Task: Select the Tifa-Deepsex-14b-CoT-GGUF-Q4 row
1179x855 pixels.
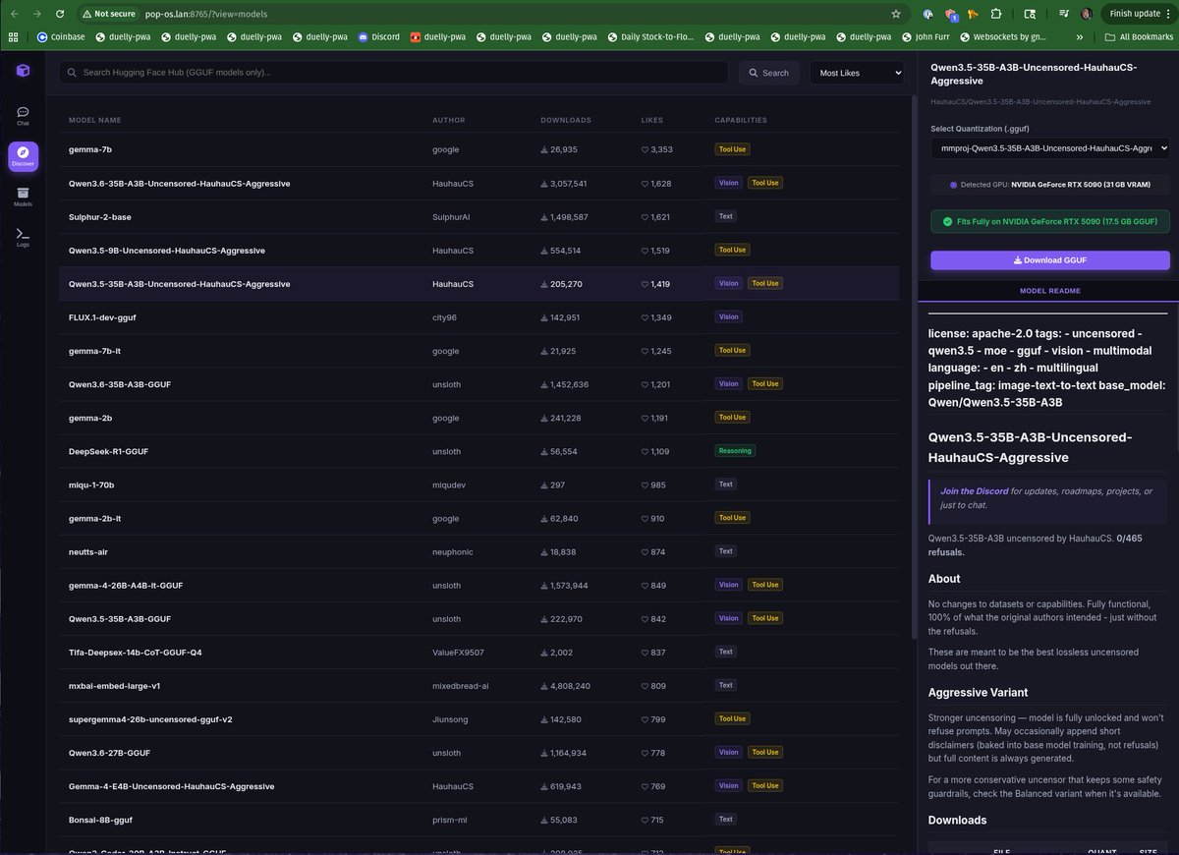Action: point(478,652)
